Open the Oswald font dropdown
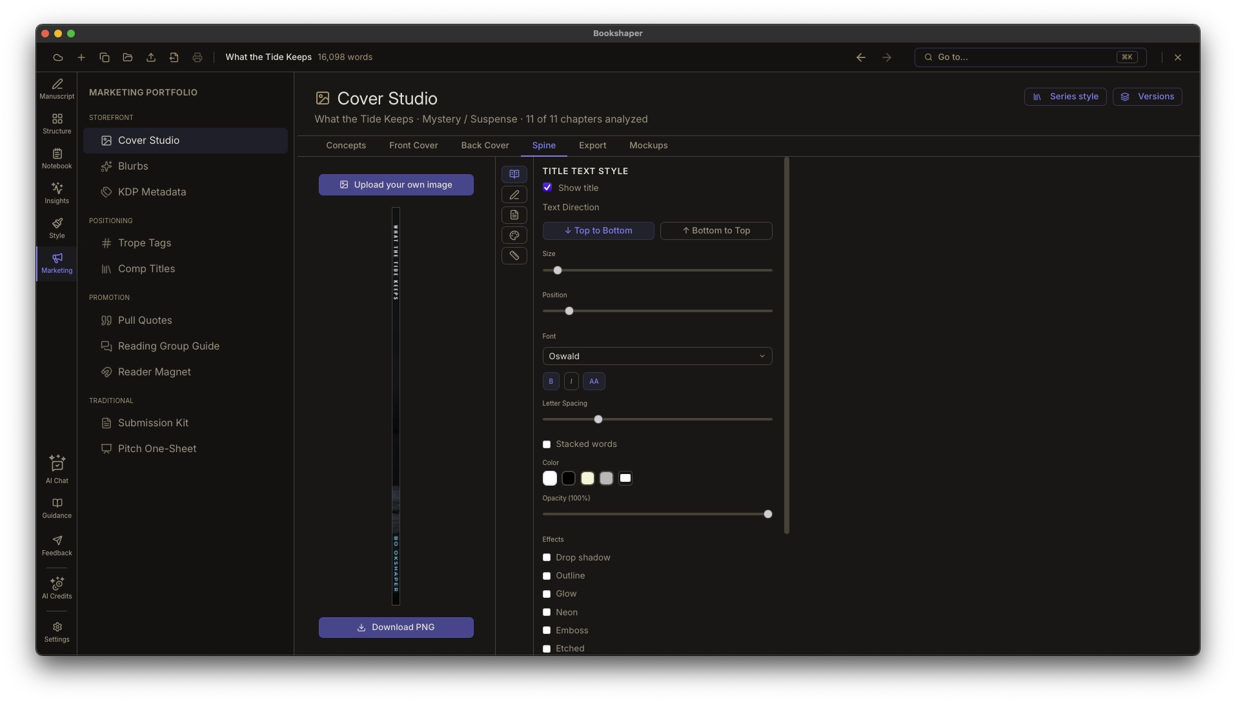1236x703 pixels. click(x=657, y=357)
